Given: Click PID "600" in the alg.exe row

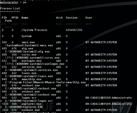Looking at the screenshot, I should [4, 49].
